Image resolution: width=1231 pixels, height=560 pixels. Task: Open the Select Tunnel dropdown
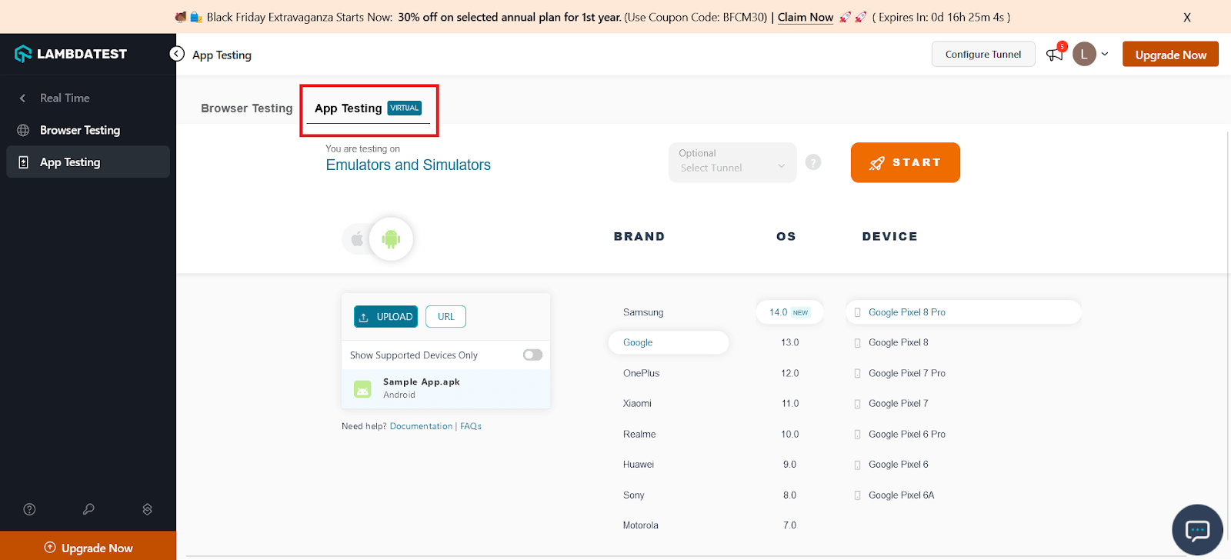point(732,162)
